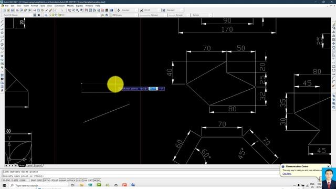Switch to the Model tab

pyautogui.click(x=22, y=166)
